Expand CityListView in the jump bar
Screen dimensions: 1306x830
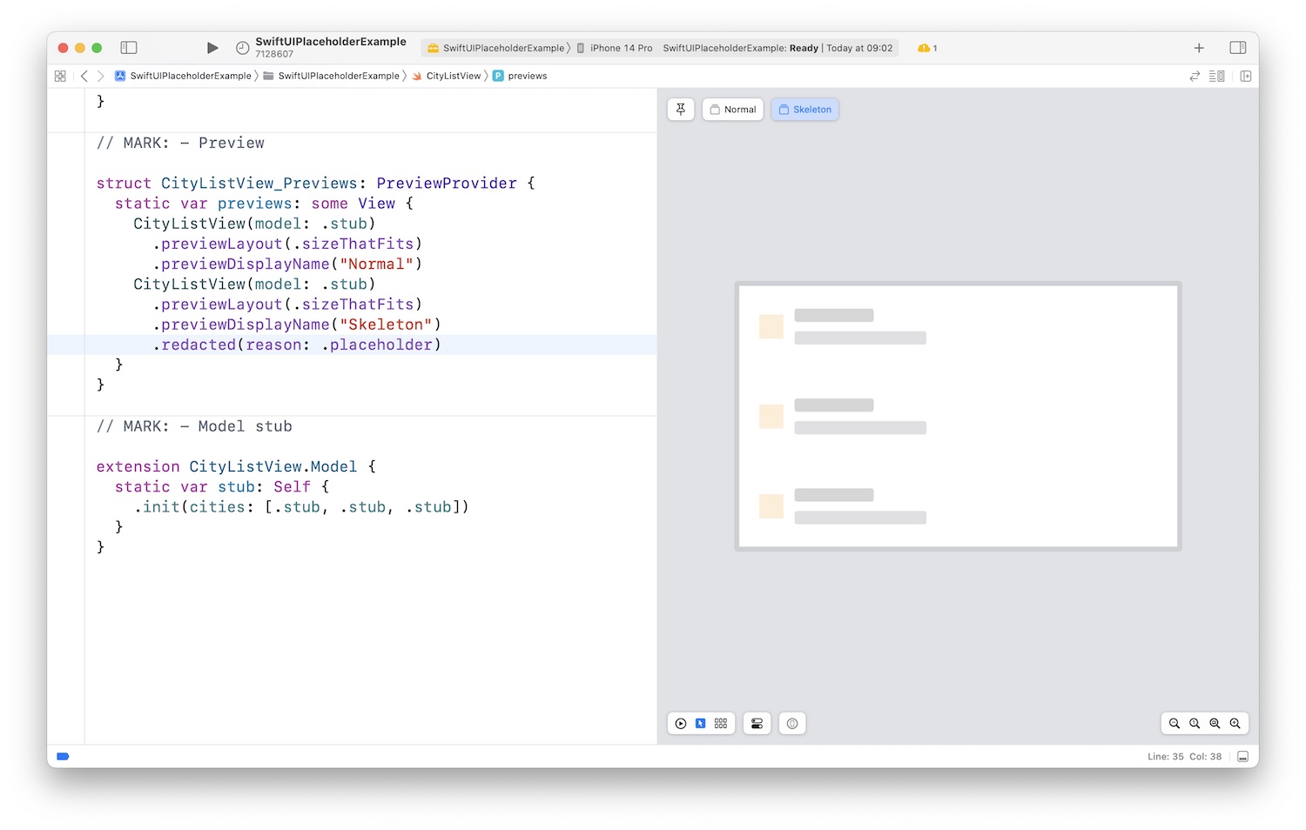(453, 76)
